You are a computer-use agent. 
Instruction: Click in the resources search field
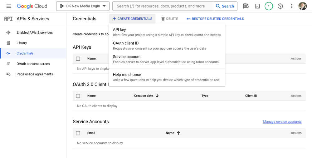tap(163, 6)
